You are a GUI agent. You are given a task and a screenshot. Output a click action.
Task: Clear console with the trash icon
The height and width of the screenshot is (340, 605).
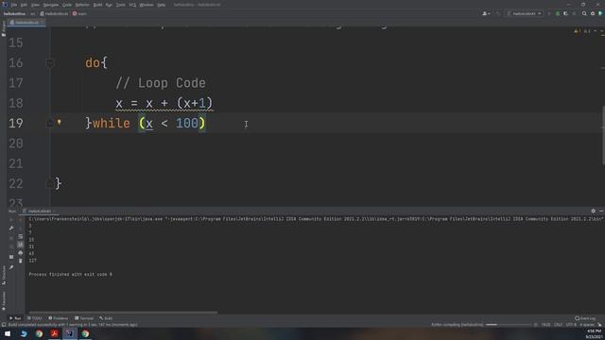pos(21,261)
